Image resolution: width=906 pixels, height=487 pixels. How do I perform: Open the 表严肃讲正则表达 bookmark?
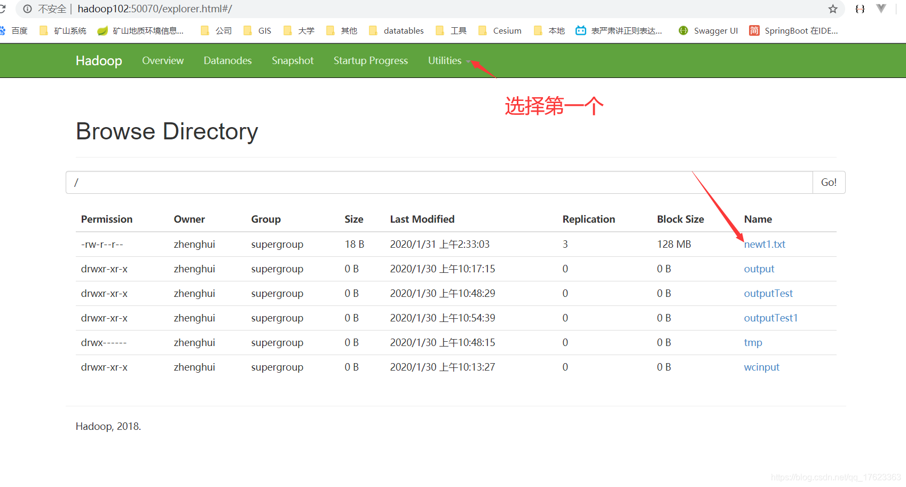(619, 30)
